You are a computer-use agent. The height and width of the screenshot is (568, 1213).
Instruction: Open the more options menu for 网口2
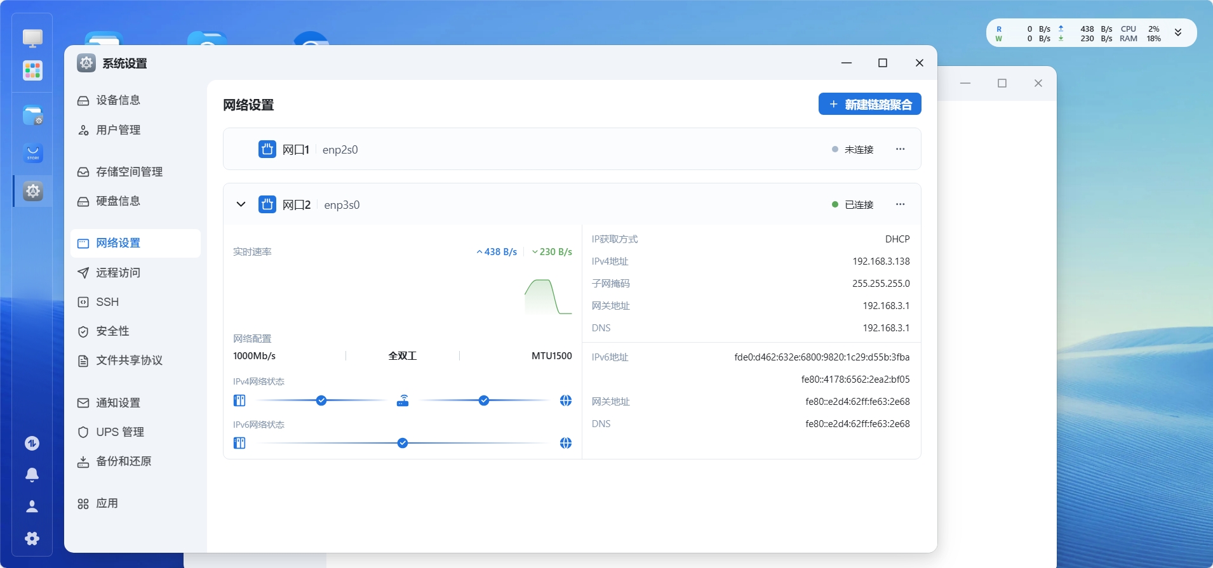[x=900, y=204]
